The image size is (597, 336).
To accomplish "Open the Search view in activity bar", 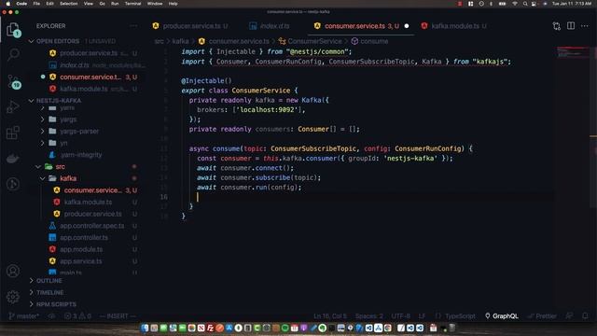I will coord(13,54).
